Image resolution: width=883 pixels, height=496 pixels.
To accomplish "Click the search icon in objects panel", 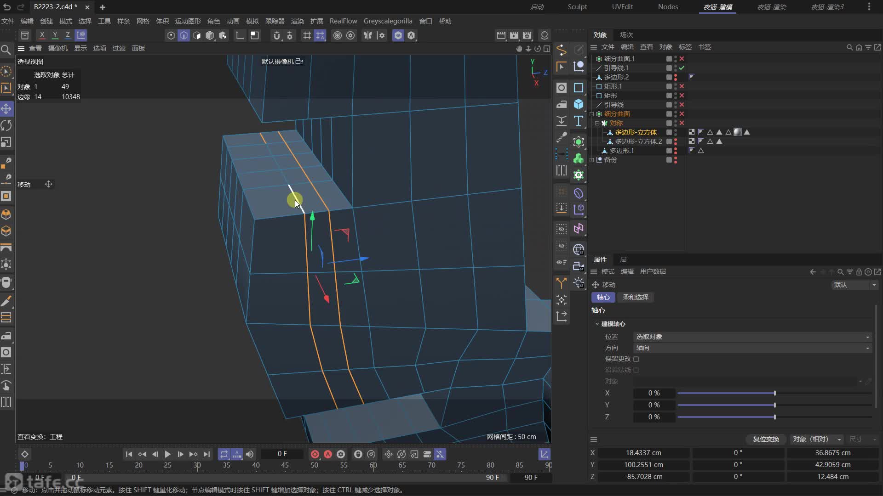I will click(x=849, y=47).
